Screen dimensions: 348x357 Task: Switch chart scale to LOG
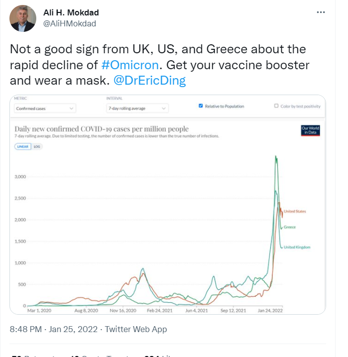(x=38, y=146)
